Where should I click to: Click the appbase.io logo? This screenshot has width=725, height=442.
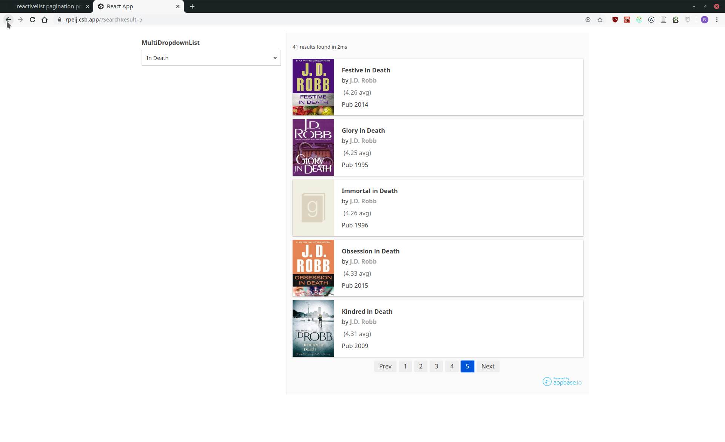562,382
